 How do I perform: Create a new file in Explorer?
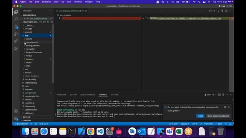click(40, 22)
